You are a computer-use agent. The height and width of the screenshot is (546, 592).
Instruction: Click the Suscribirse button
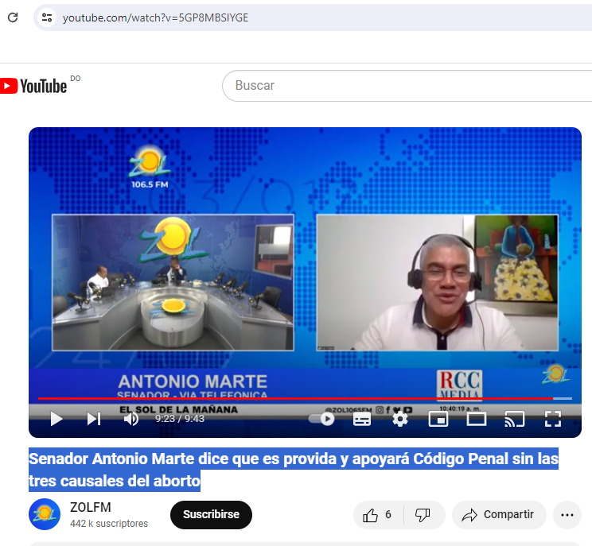[x=211, y=515]
